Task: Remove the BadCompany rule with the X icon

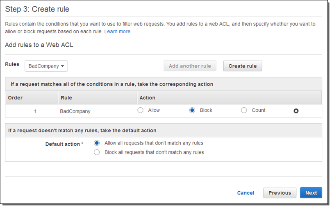Action: tap(296, 111)
